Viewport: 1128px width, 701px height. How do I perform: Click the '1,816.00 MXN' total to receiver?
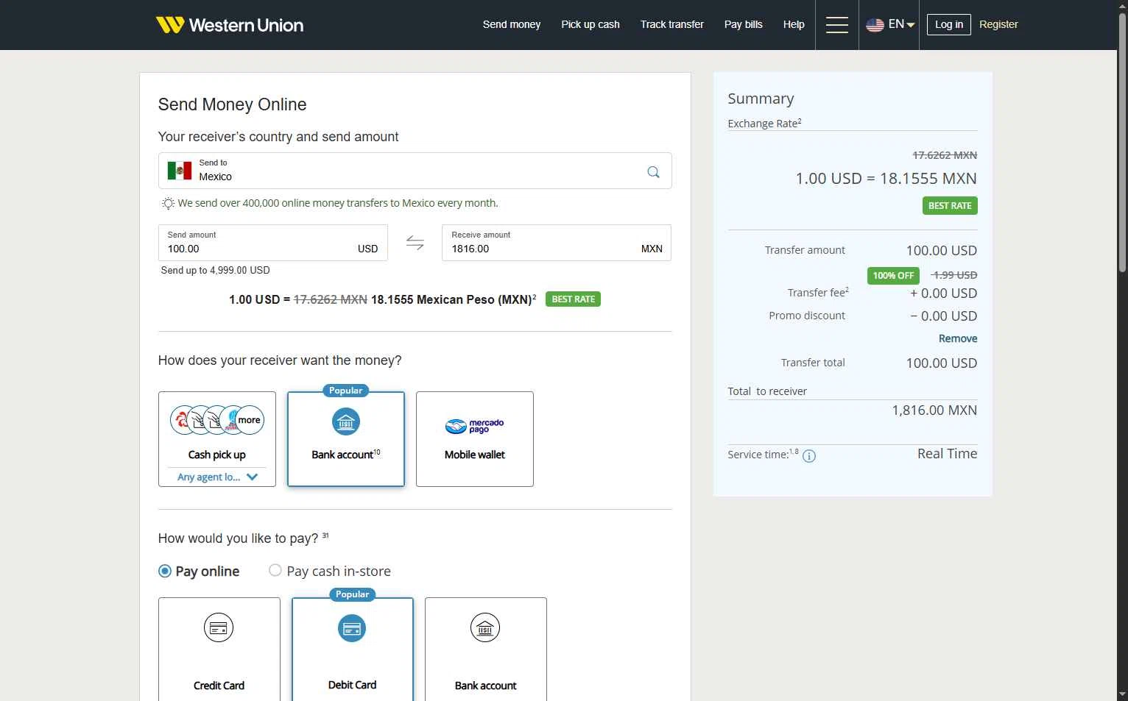(934, 410)
